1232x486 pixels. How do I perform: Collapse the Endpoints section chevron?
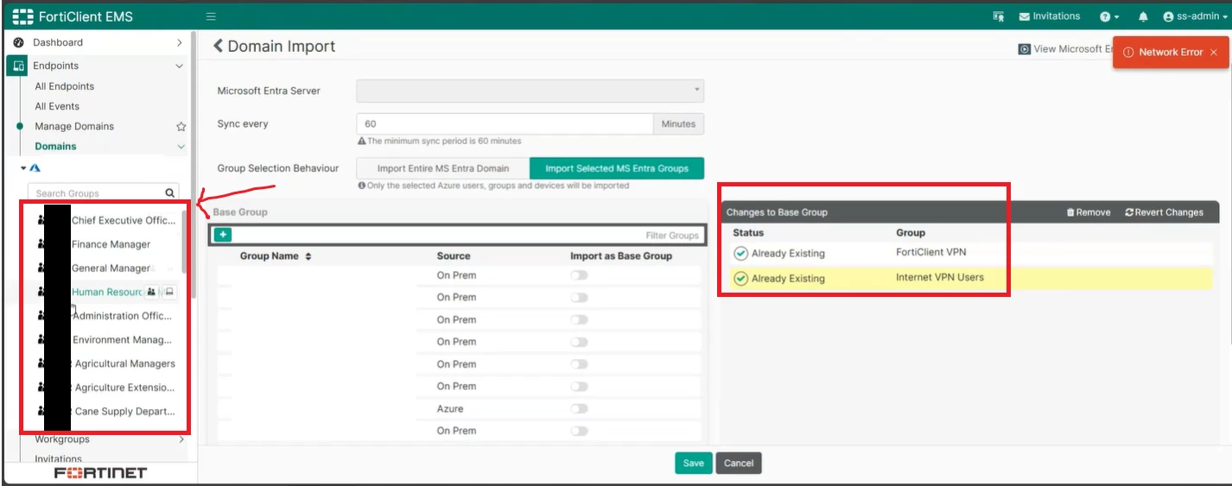point(180,66)
